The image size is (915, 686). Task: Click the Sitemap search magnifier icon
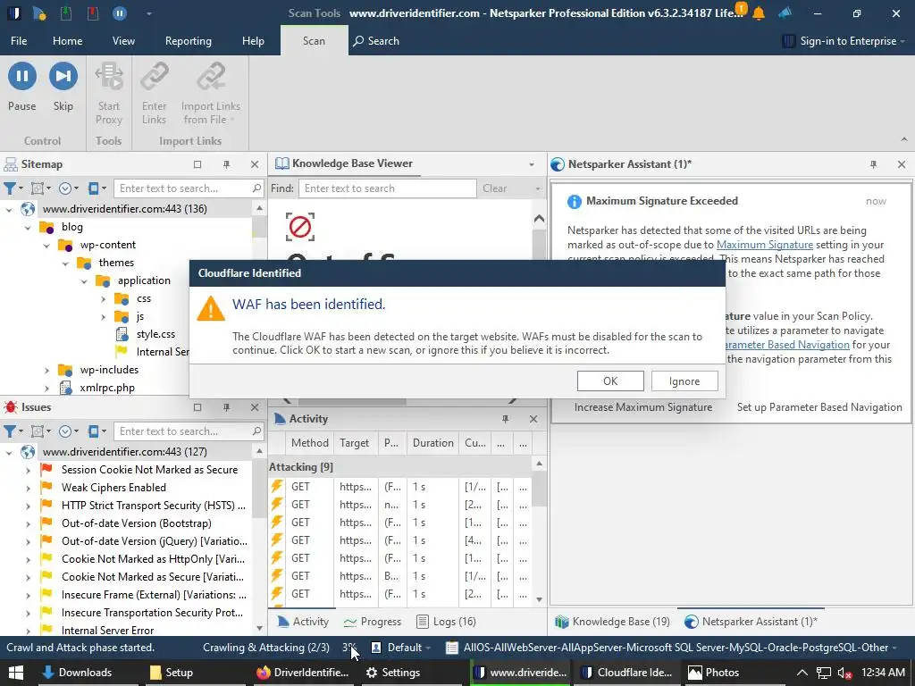pyautogui.click(x=256, y=188)
